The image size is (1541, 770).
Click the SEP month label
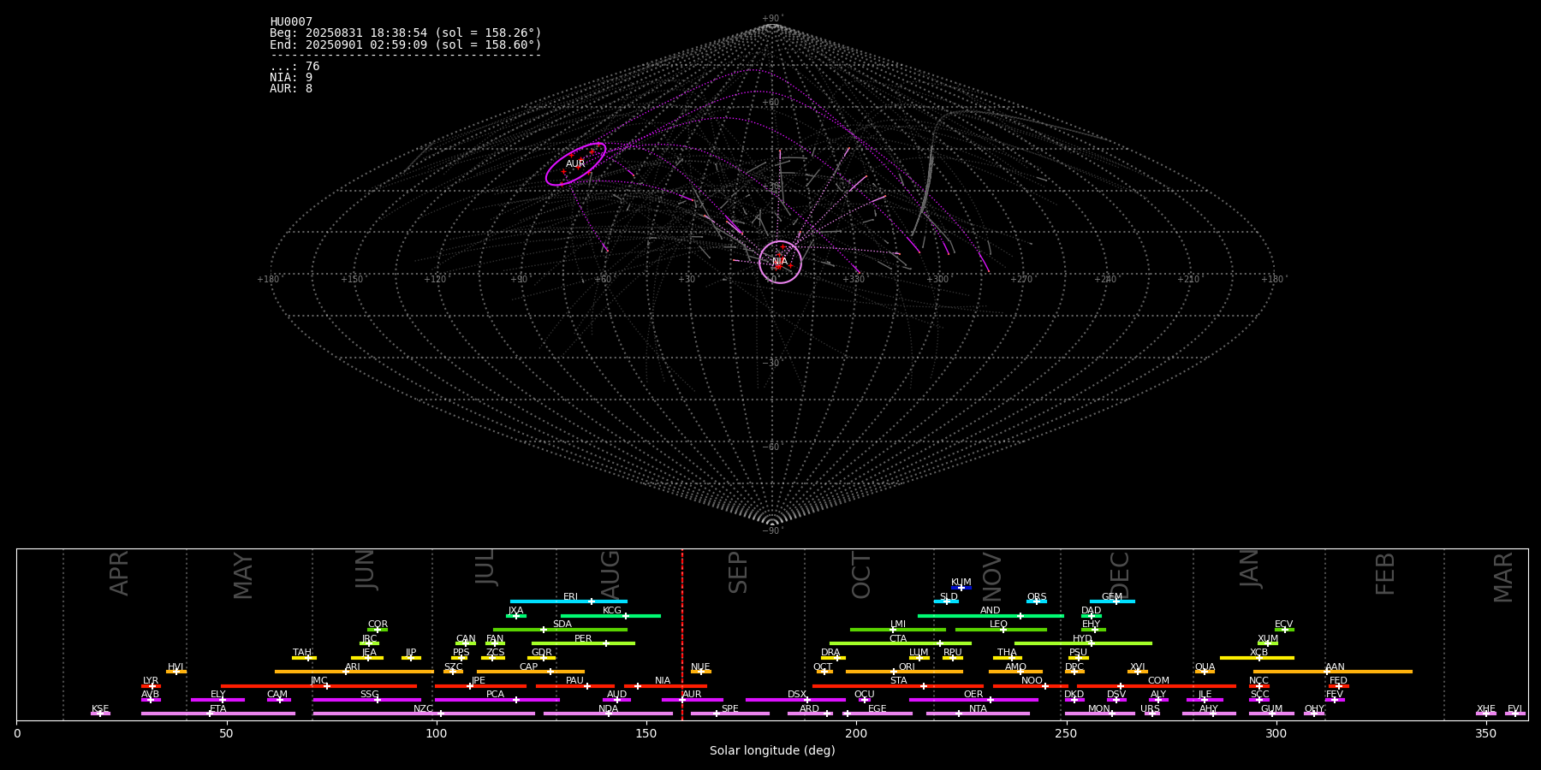[x=738, y=572]
